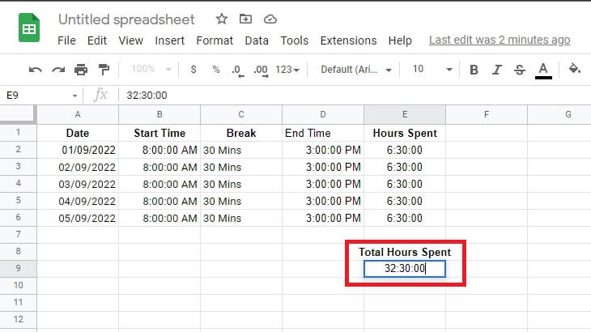Star the Untitled spreadsheet
591x332 pixels.
[x=222, y=19]
